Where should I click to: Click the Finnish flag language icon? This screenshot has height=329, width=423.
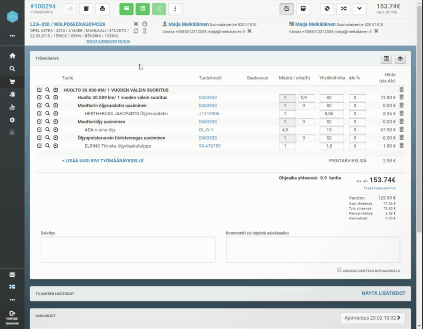[12, 287]
